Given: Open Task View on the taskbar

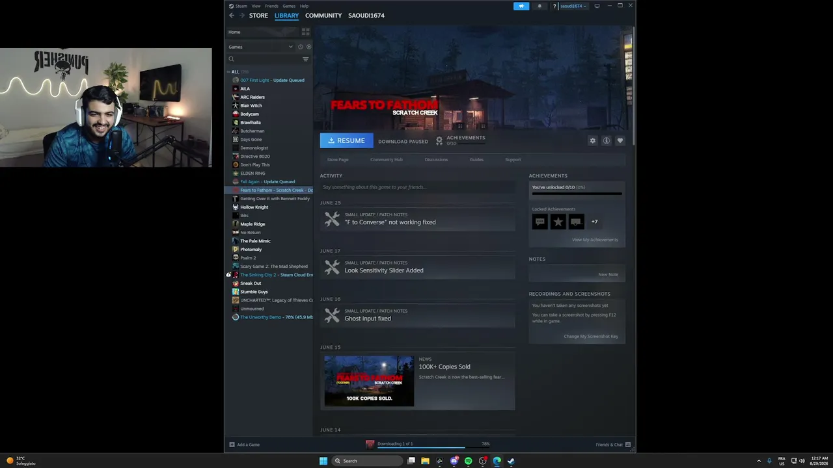Looking at the screenshot, I should [411, 461].
